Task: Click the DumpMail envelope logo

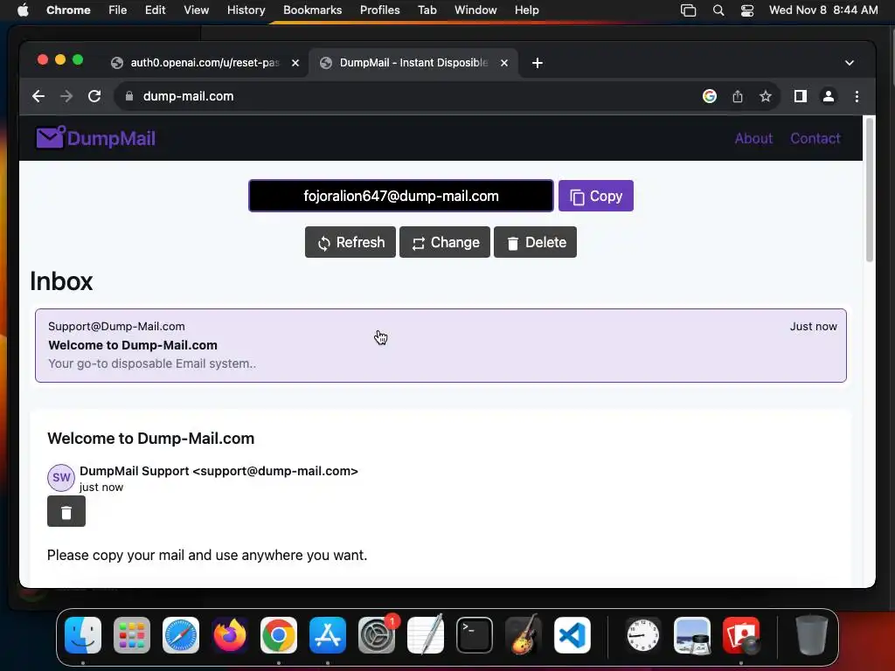Action: point(50,137)
